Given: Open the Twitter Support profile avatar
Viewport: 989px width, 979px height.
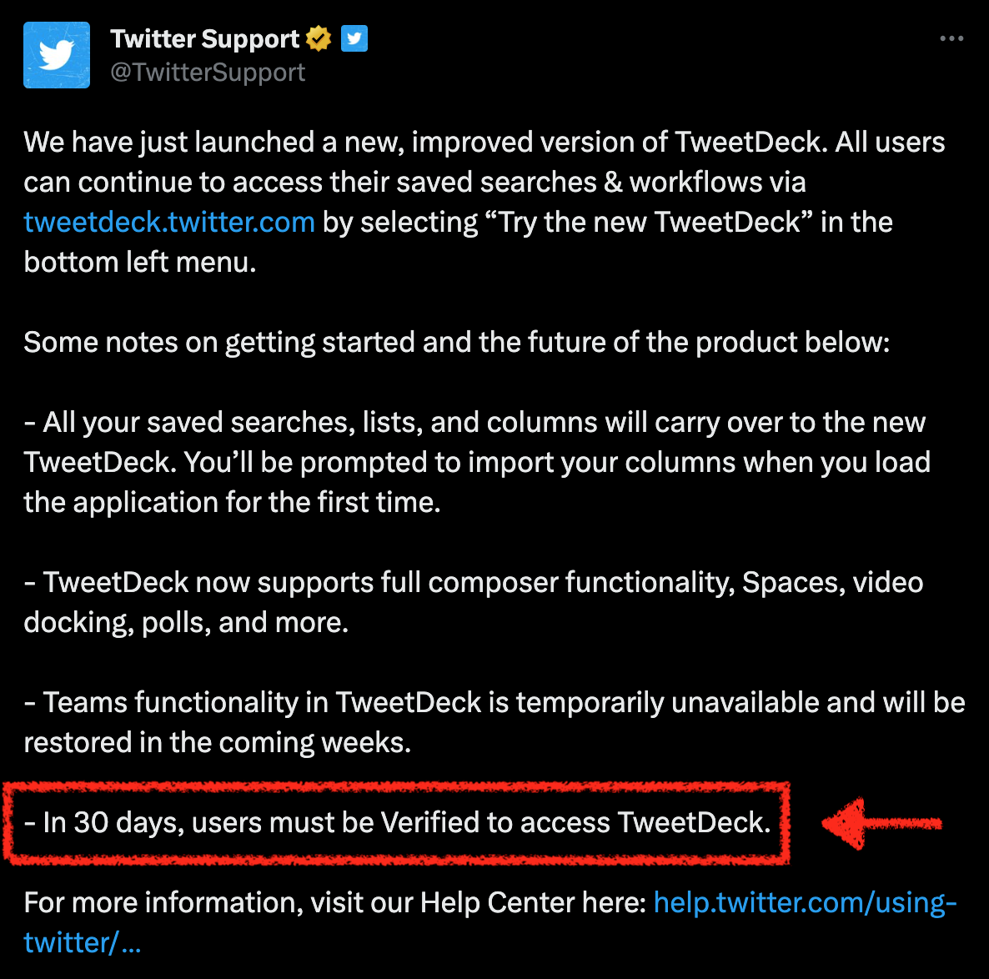Looking at the screenshot, I should 57,55.
